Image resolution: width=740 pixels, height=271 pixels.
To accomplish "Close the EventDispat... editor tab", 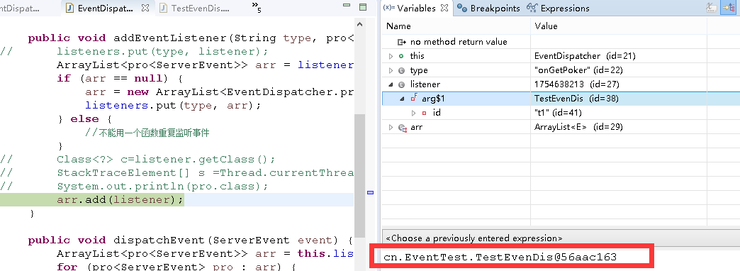I will coord(145,8).
